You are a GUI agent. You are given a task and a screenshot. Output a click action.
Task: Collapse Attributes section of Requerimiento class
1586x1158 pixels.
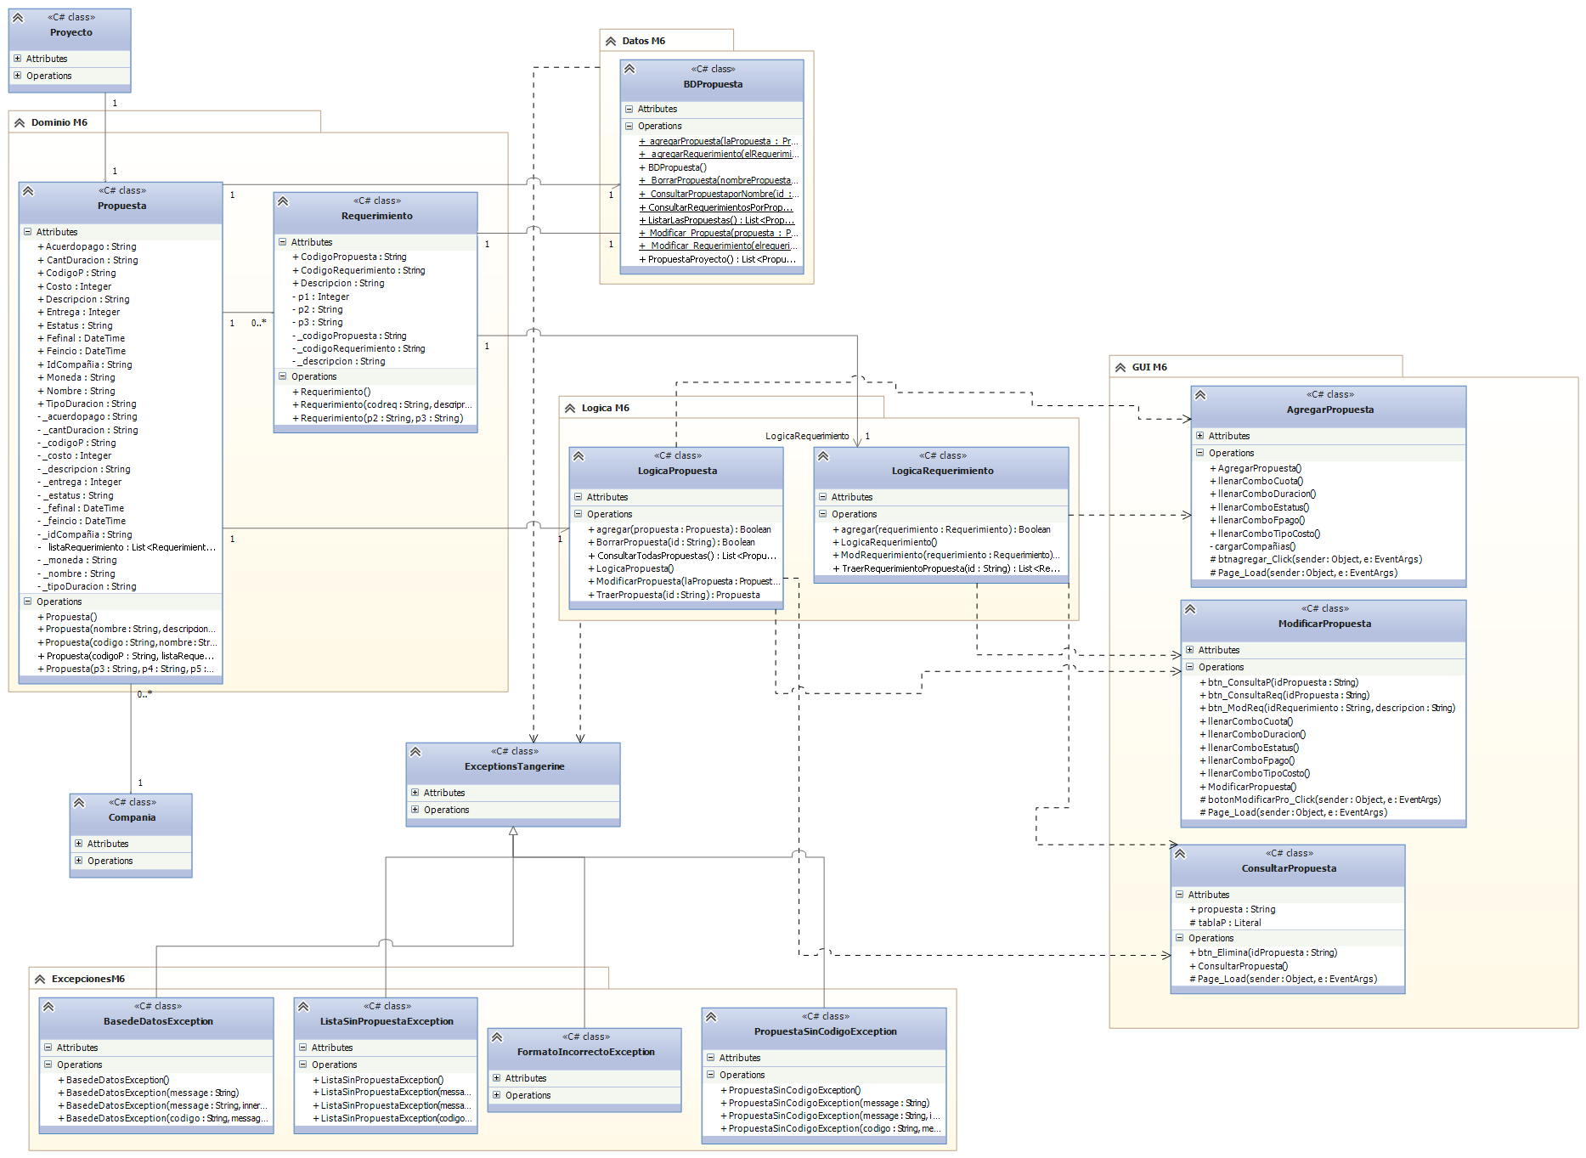(282, 242)
